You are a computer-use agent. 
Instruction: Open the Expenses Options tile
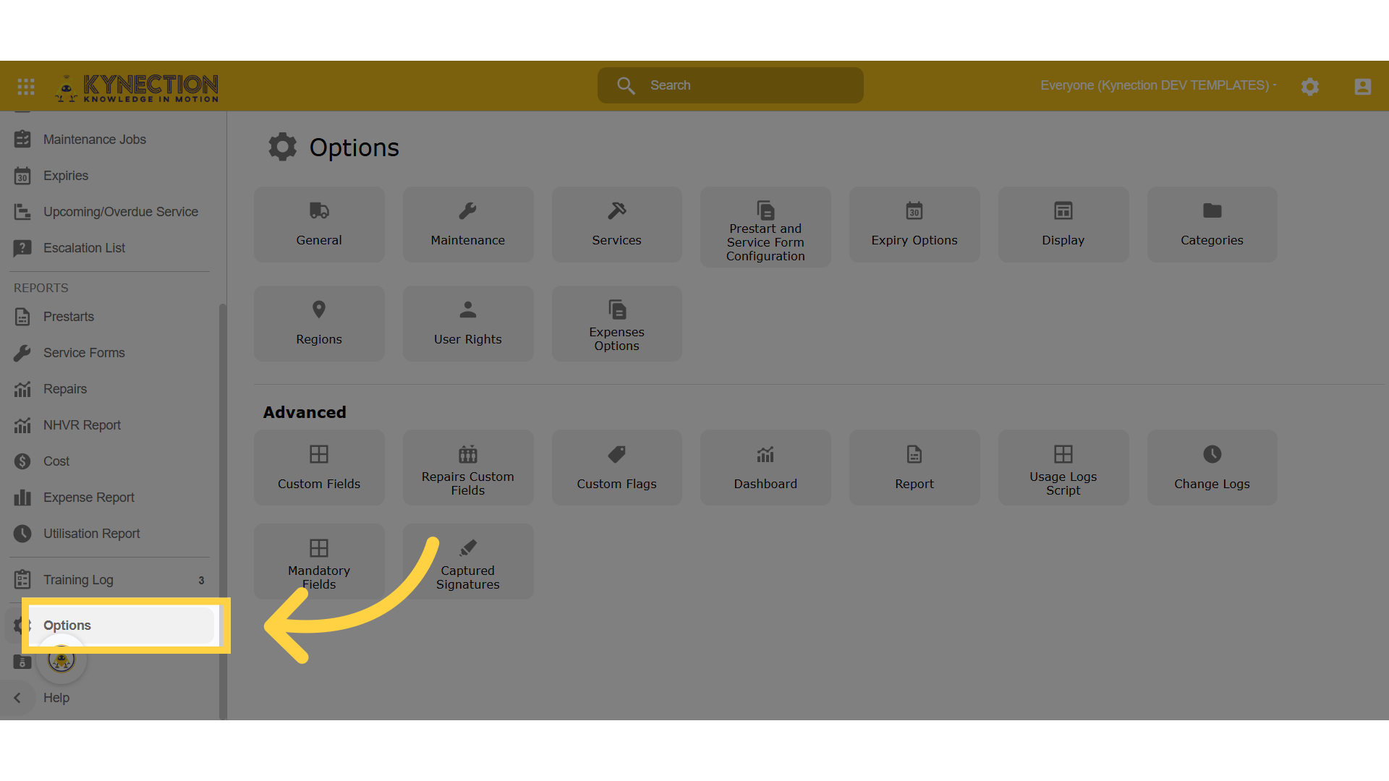[x=617, y=323]
